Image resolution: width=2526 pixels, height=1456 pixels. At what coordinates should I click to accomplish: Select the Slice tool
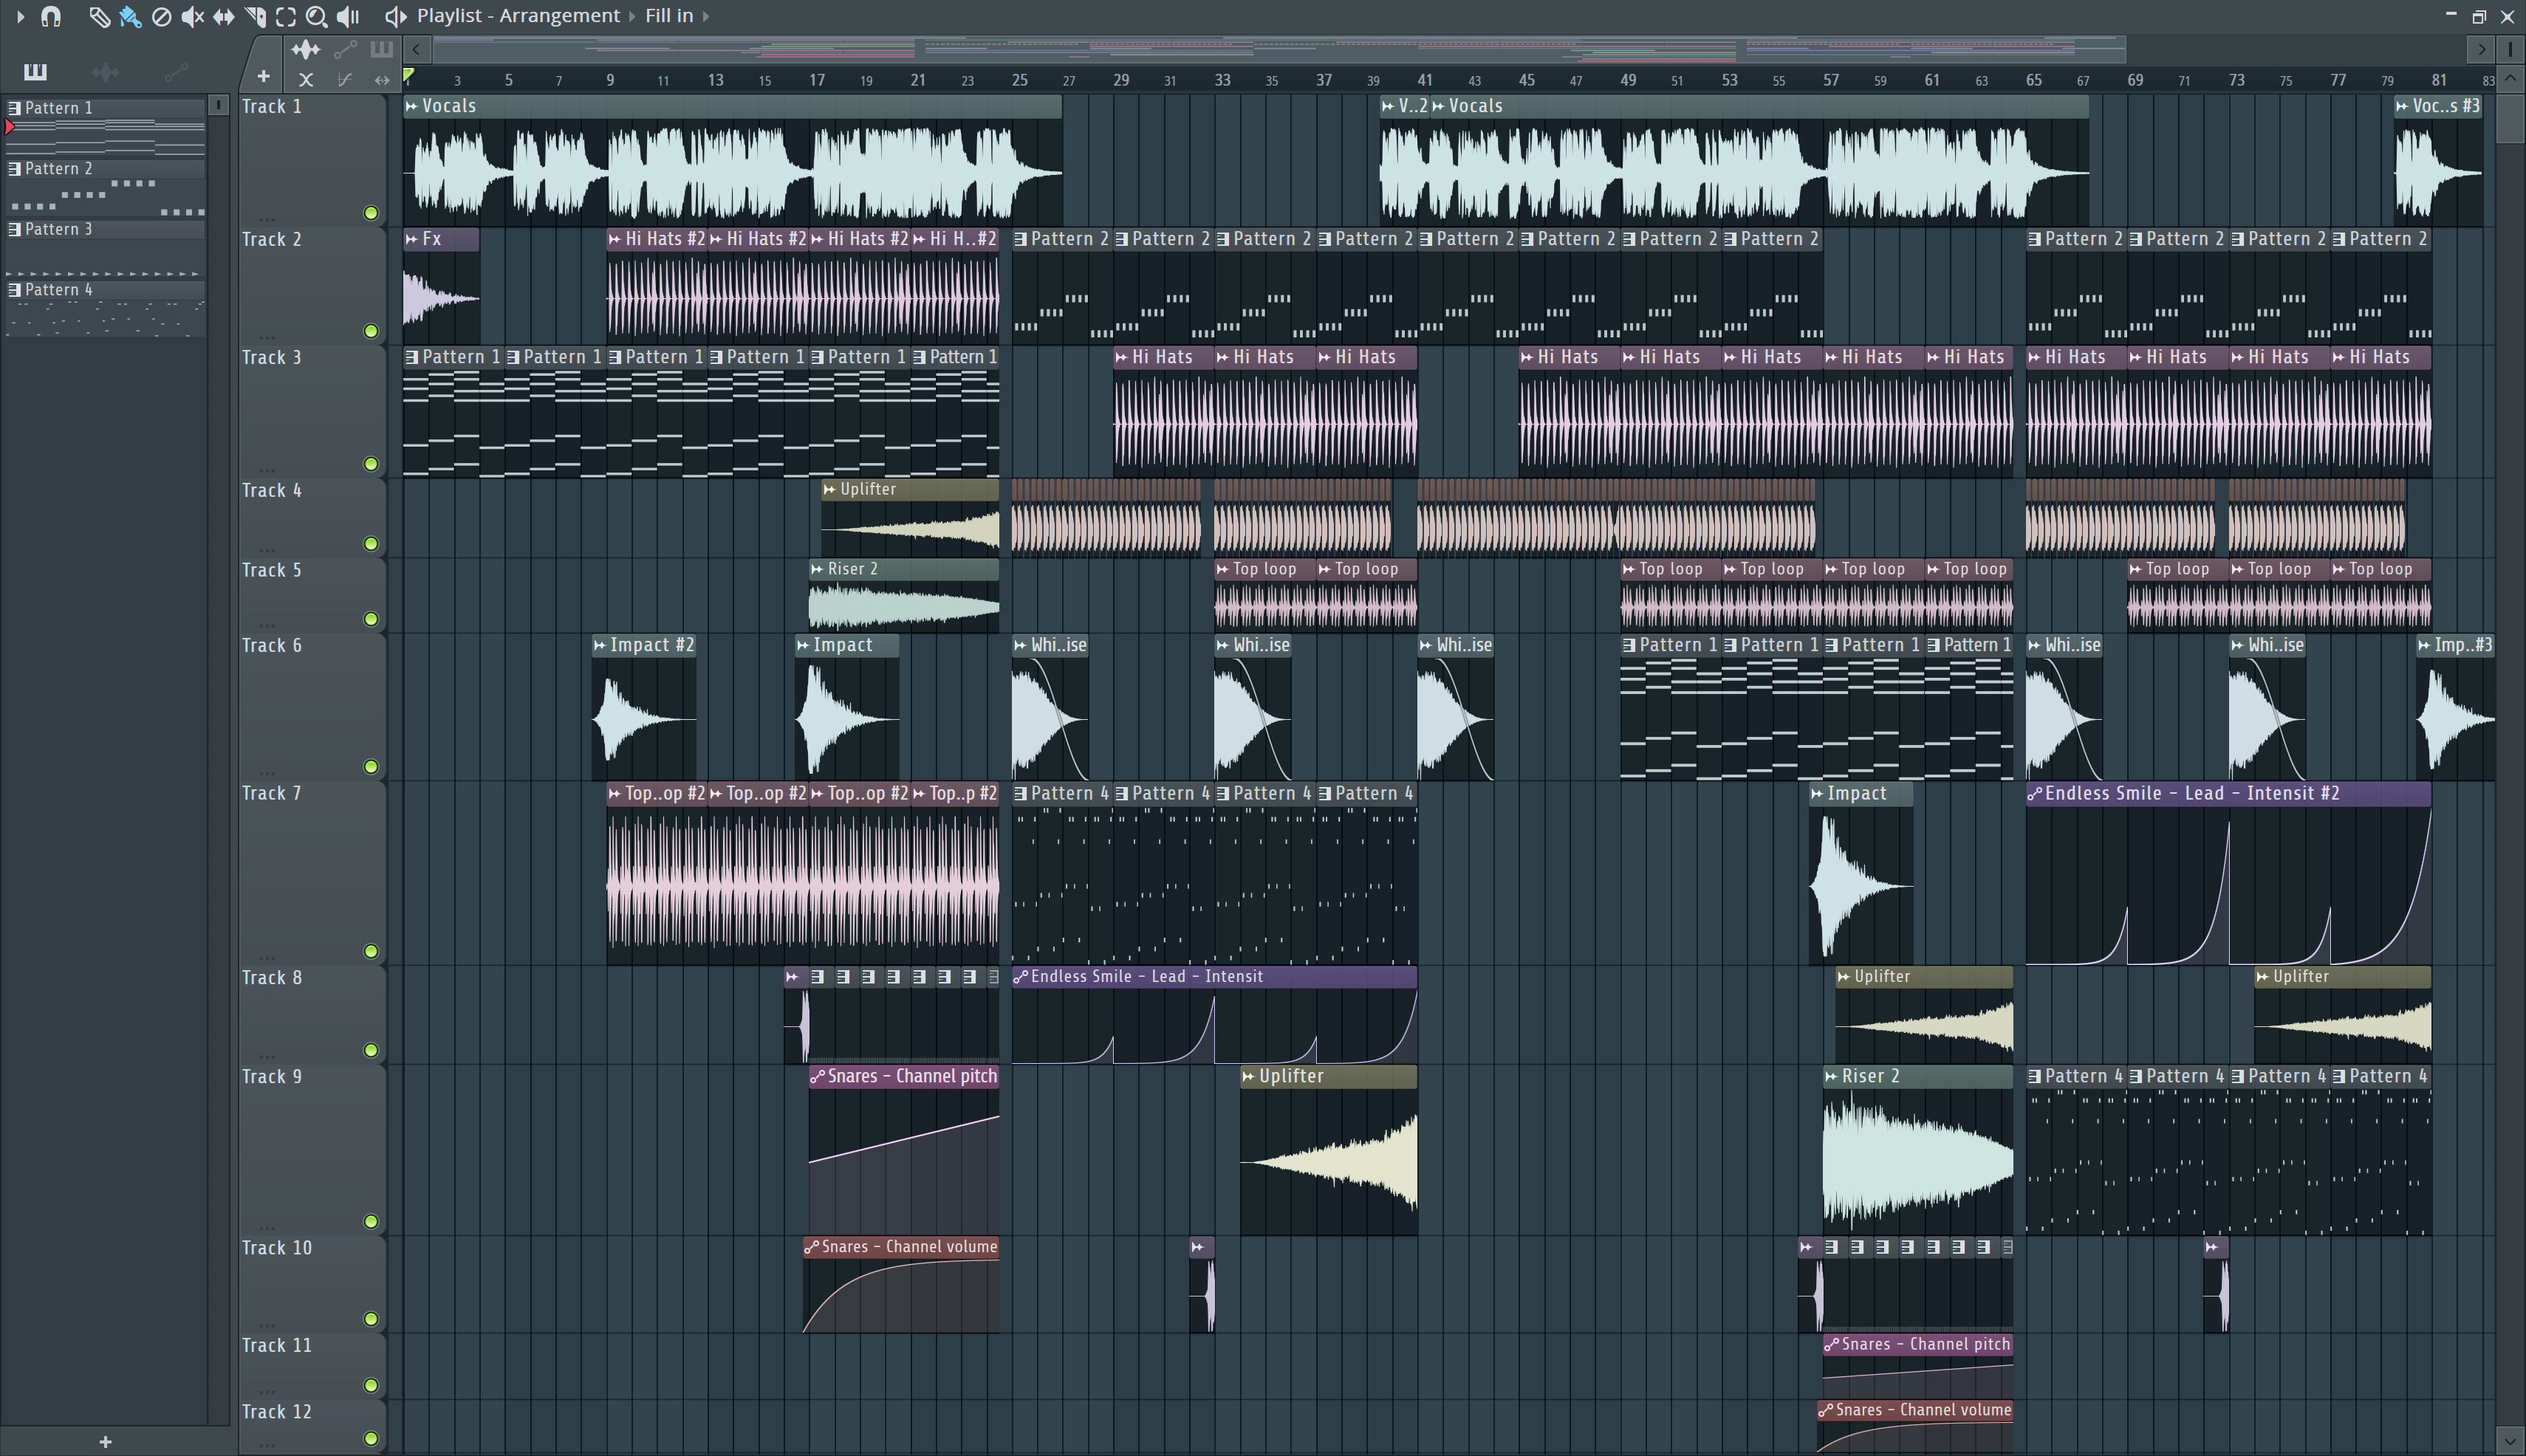254,16
